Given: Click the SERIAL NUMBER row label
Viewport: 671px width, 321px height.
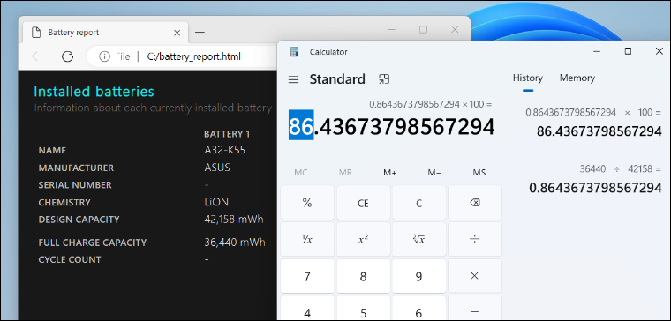Looking at the screenshot, I should 75,185.
